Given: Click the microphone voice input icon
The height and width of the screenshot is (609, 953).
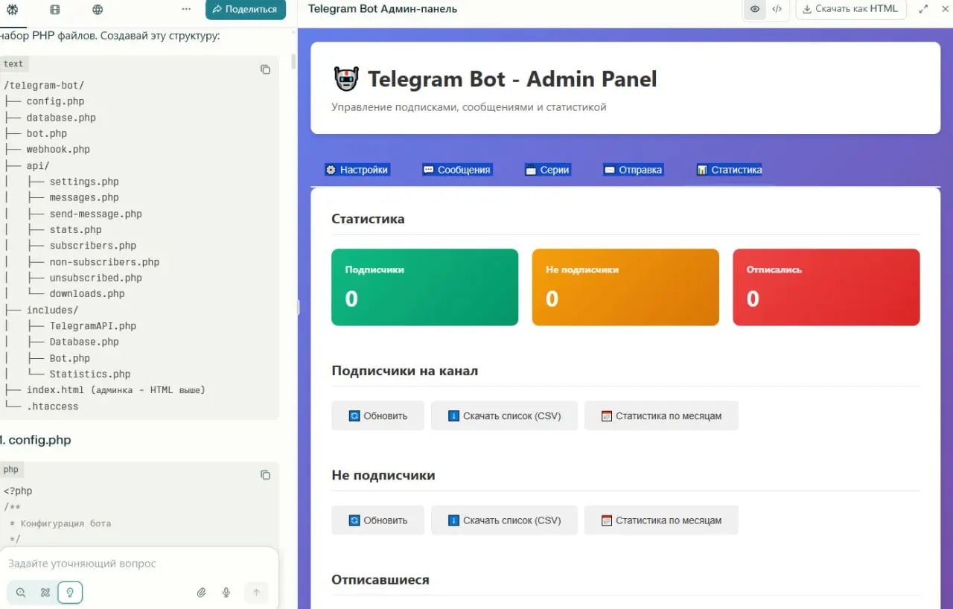Looking at the screenshot, I should click(x=226, y=593).
